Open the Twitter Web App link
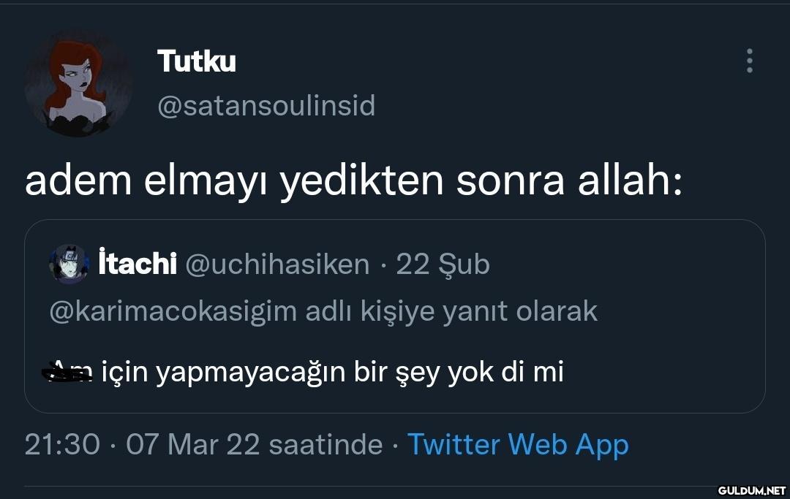 pyautogui.click(x=517, y=444)
